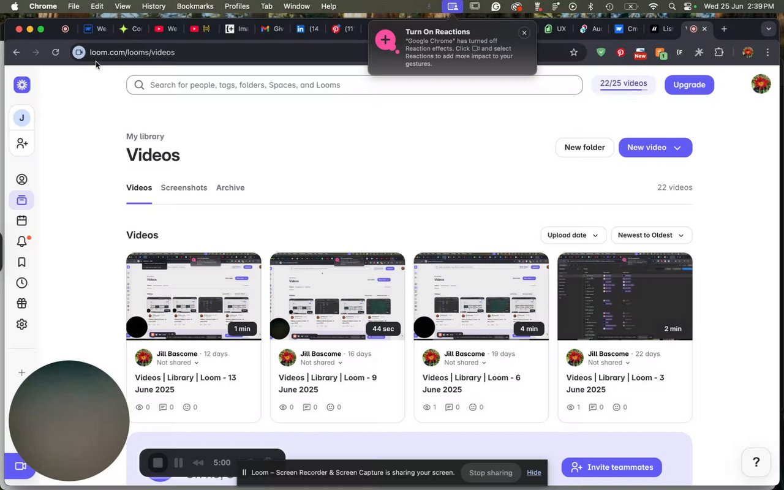Click the Hide link in sharing bar

tap(534, 472)
